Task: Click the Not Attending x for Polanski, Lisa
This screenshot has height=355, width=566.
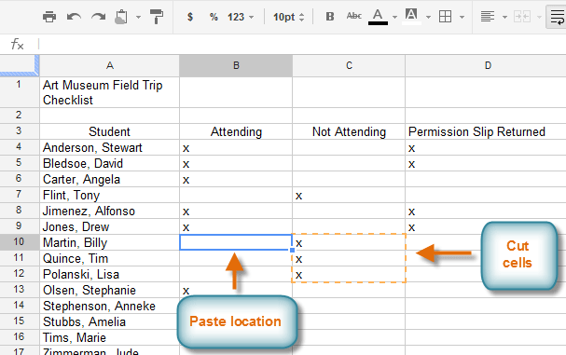Action: click(x=299, y=275)
